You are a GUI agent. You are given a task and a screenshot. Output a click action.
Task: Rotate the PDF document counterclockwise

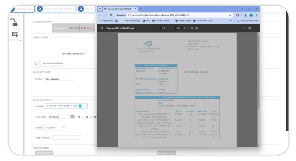pyautogui.click(x=197, y=28)
